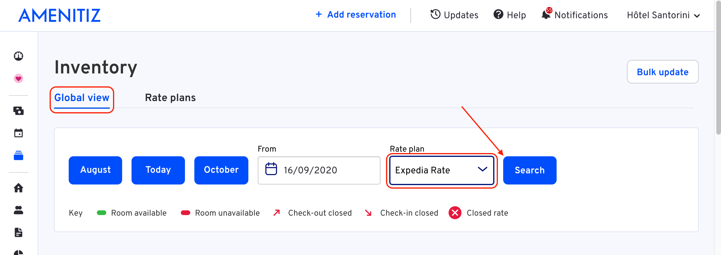This screenshot has height=255, width=721.
Task: Open the Help menu item
Action: pos(510,15)
